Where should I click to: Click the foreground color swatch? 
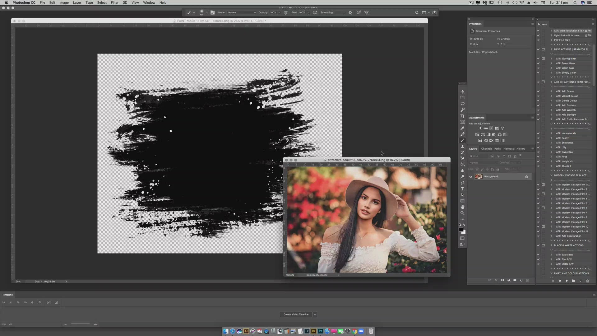coord(461,229)
